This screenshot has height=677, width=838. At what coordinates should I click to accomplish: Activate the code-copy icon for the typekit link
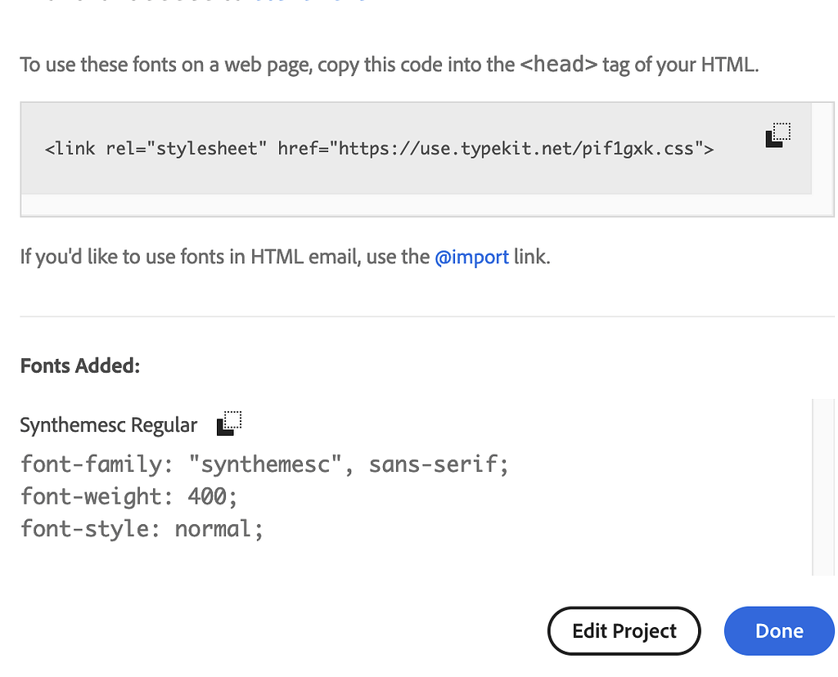click(777, 135)
